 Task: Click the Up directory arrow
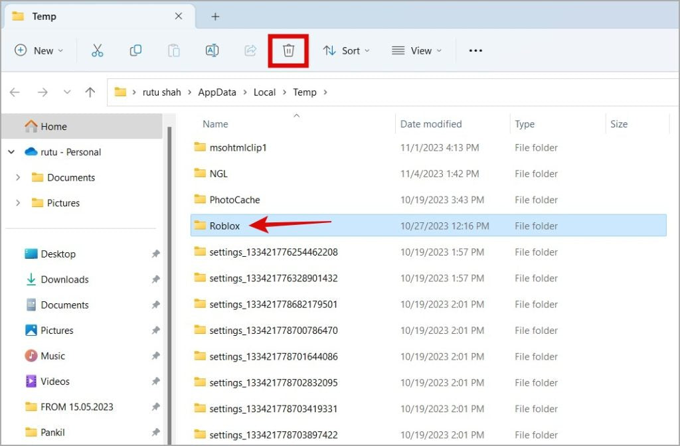[x=90, y=92]
